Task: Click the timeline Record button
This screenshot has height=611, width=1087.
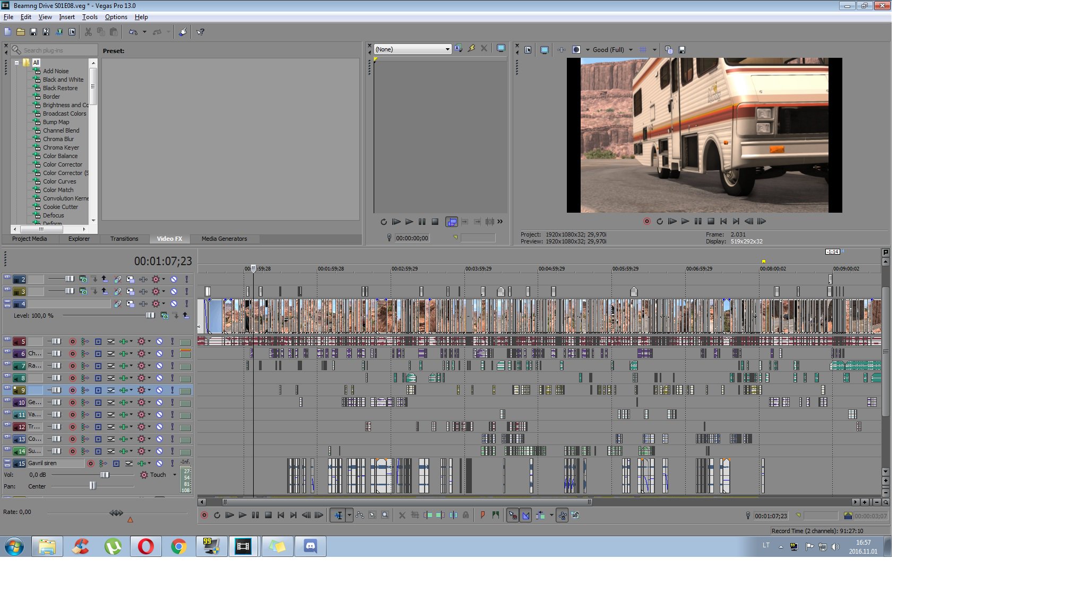Action: coord(204,515)
